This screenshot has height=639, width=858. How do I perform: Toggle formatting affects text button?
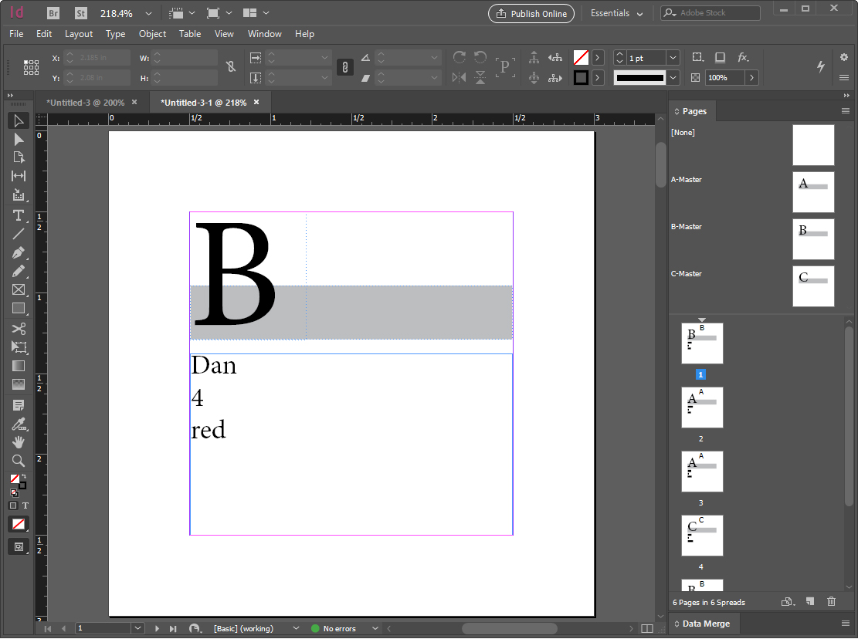point(25,506)
